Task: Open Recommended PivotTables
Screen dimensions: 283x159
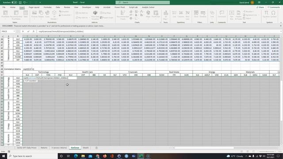Action: (16, 15)
